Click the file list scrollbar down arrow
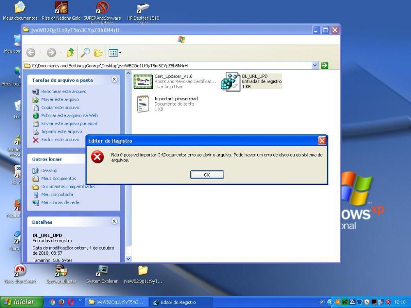This screenshot has height=308, width=411. coord(128,259)
